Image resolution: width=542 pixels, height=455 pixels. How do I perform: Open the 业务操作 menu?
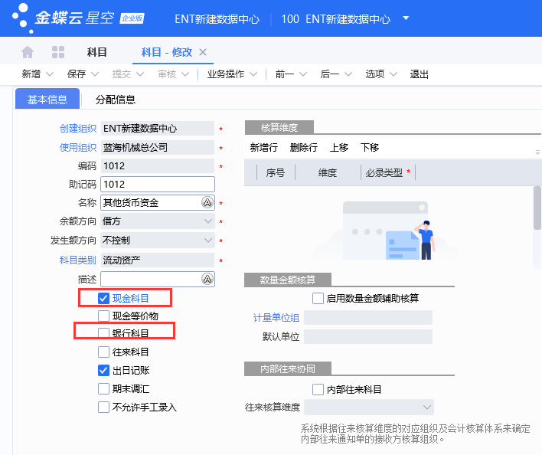click(x=231, y=74)
